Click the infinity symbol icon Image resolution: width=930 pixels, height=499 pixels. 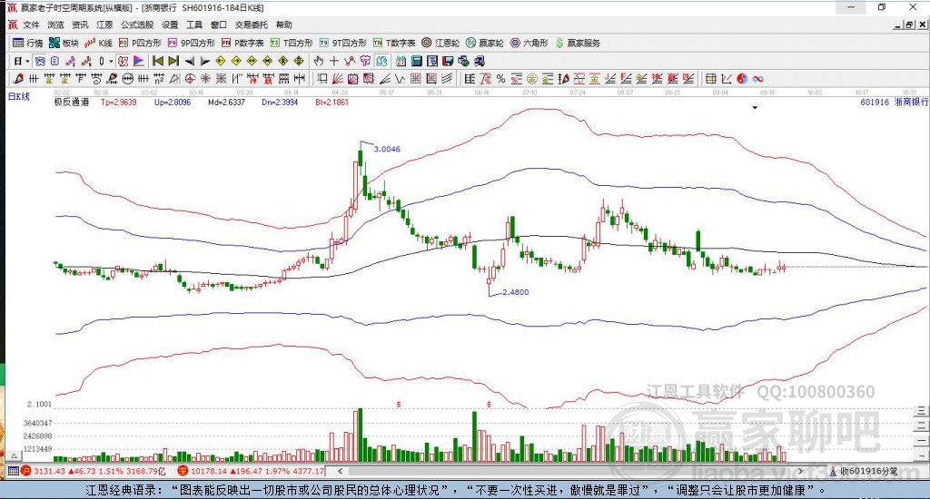758,78
